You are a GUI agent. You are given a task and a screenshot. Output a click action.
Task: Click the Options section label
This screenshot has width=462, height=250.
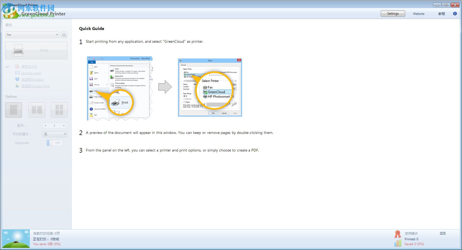click(11, 97)
